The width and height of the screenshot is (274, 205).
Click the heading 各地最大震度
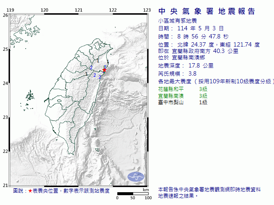[175, 82]
